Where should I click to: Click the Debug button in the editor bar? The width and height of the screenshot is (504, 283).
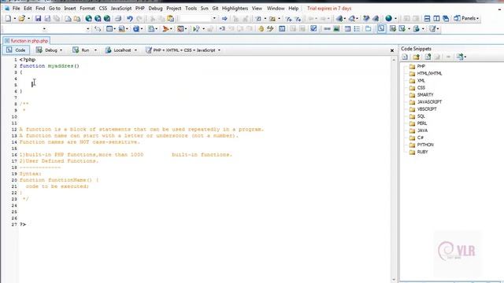point(47,50)
